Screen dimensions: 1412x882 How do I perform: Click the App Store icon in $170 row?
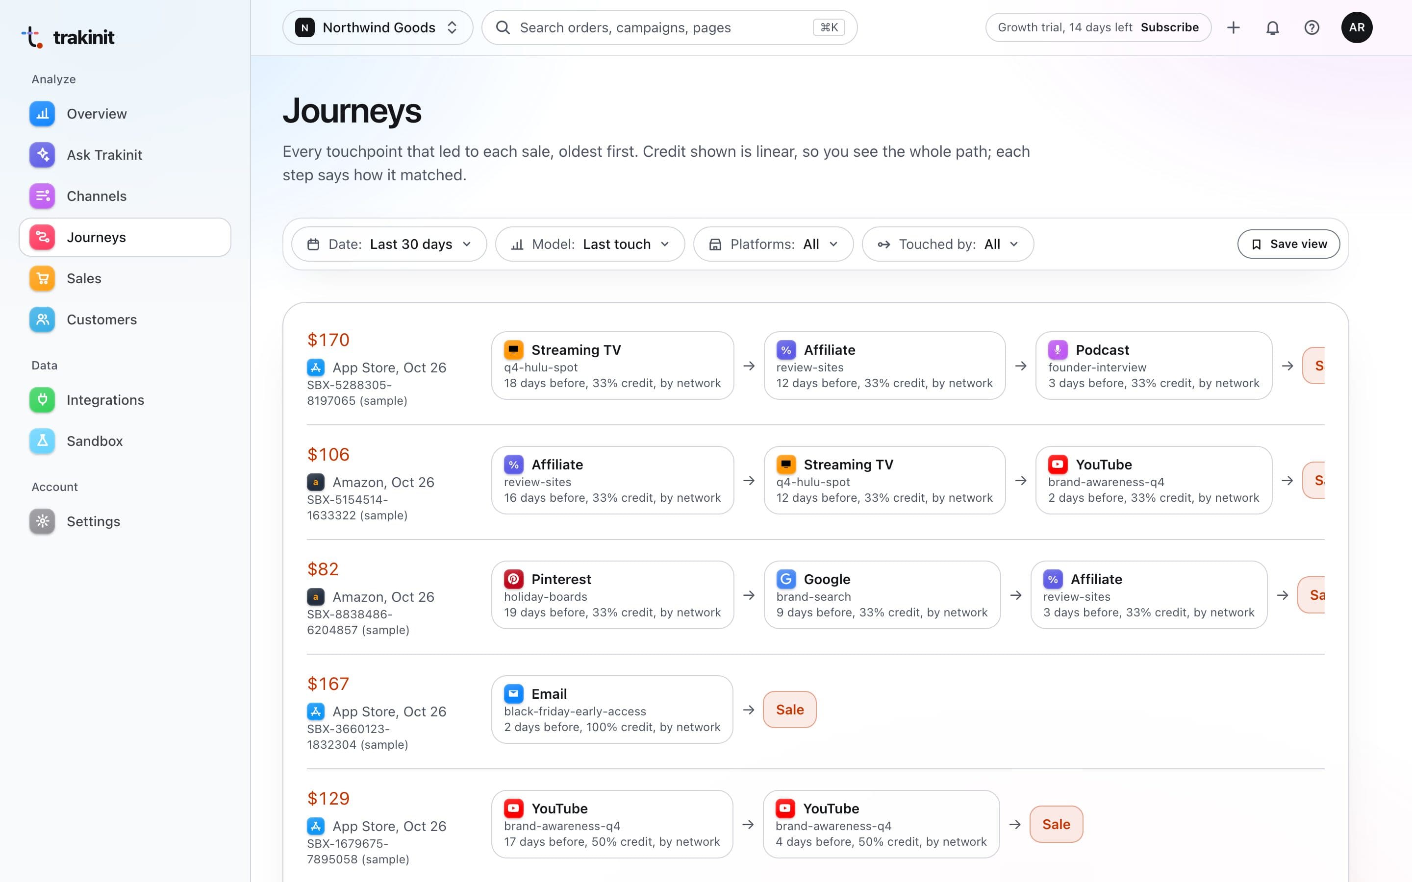(316, 367)
